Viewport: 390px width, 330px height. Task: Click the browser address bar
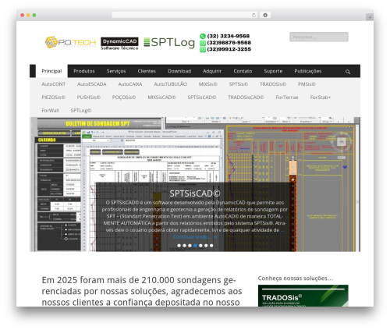tap(185, 16)
